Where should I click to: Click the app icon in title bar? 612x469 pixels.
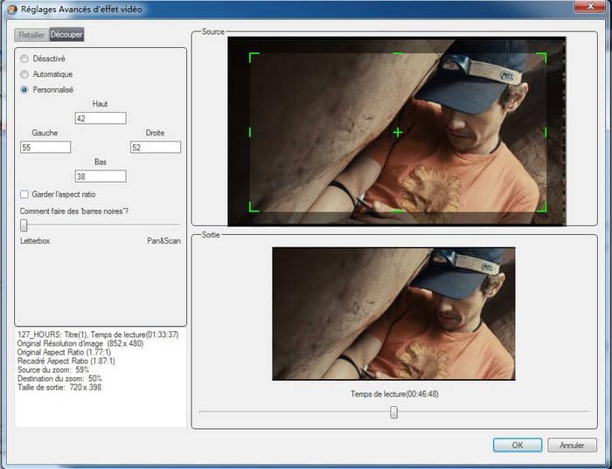tap(11, 10)
